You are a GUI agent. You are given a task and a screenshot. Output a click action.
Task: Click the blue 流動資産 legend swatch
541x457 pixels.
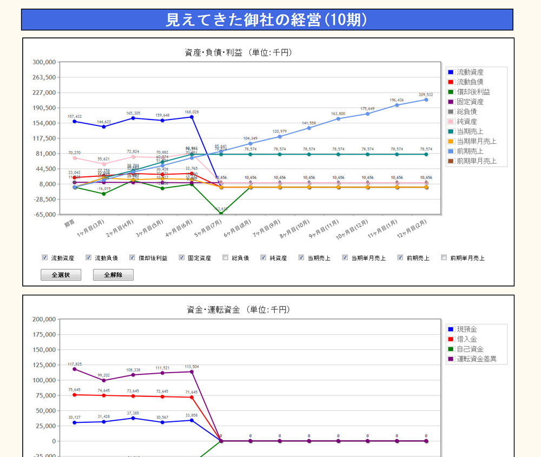451,72
